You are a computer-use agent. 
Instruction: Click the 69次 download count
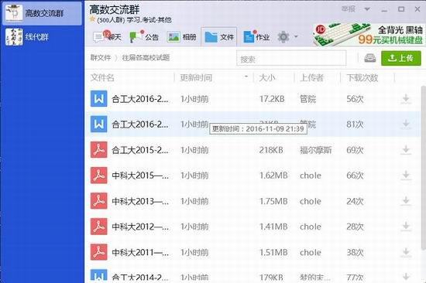coord(355,150)
